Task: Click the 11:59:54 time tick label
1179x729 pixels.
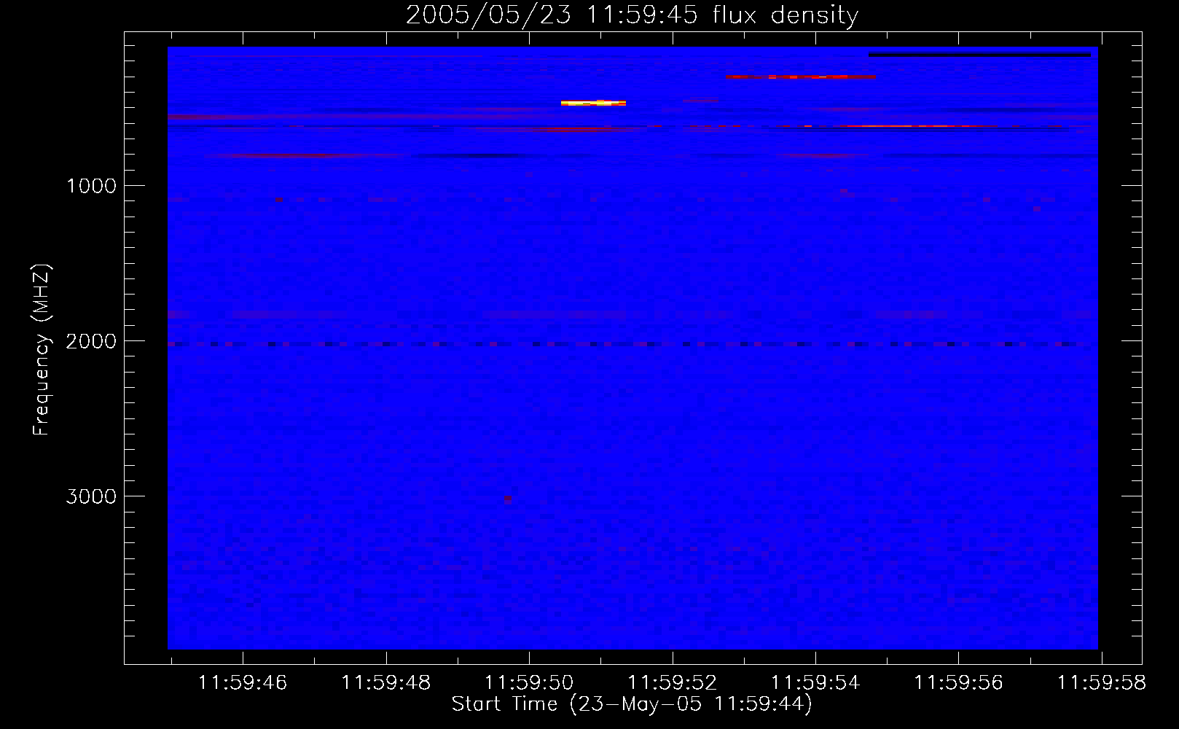Action: [x=815, y=683]
